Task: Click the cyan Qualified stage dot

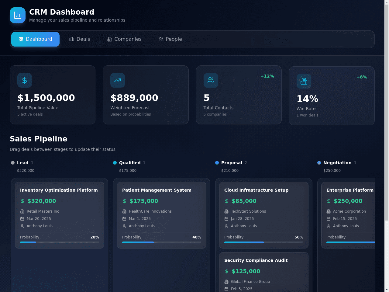Action: click(x=115, y=163)
